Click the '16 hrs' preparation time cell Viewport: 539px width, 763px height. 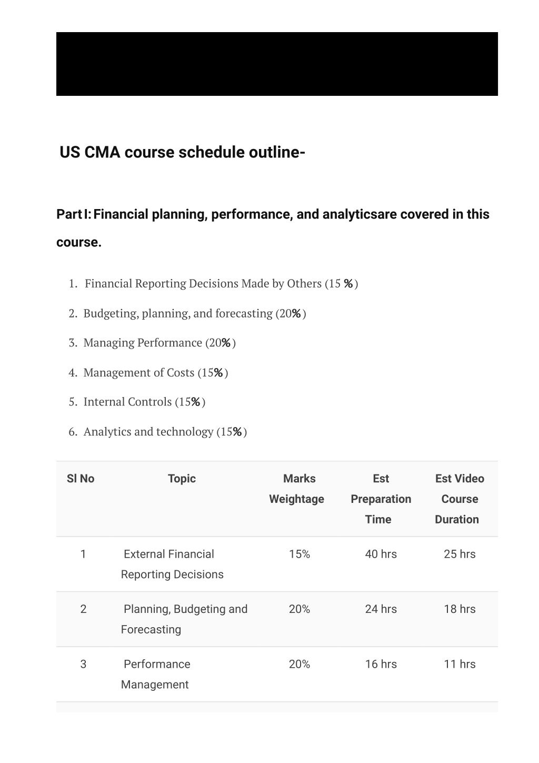point(381,664)
